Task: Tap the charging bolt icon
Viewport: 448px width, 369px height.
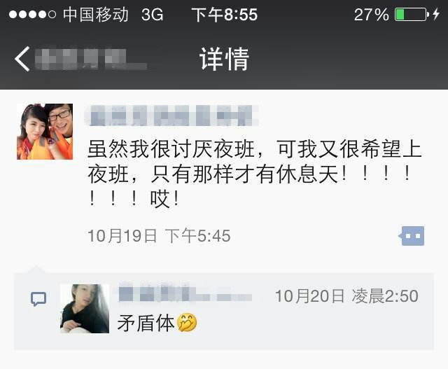Action: click(x=435, y=14)
